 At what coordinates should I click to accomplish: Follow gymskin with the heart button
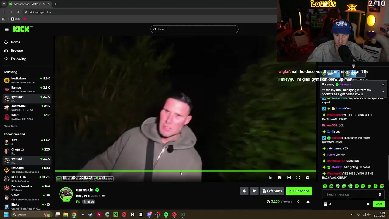(x=254, y=191)
